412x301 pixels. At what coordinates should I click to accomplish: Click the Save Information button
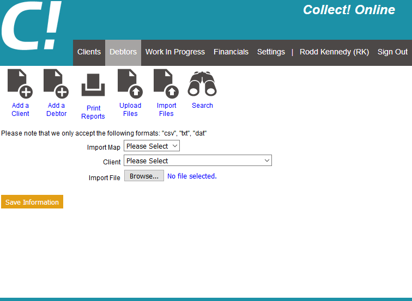tap(32, 202)
